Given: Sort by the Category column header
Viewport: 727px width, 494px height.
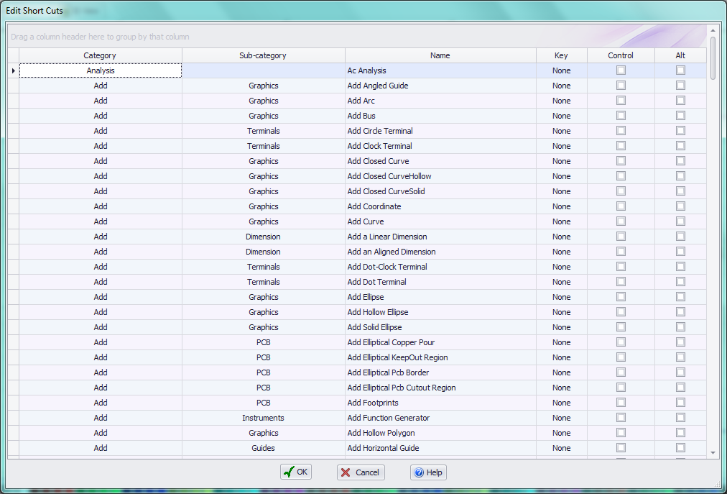Looking at the screenshot, I should pos(100,55).
